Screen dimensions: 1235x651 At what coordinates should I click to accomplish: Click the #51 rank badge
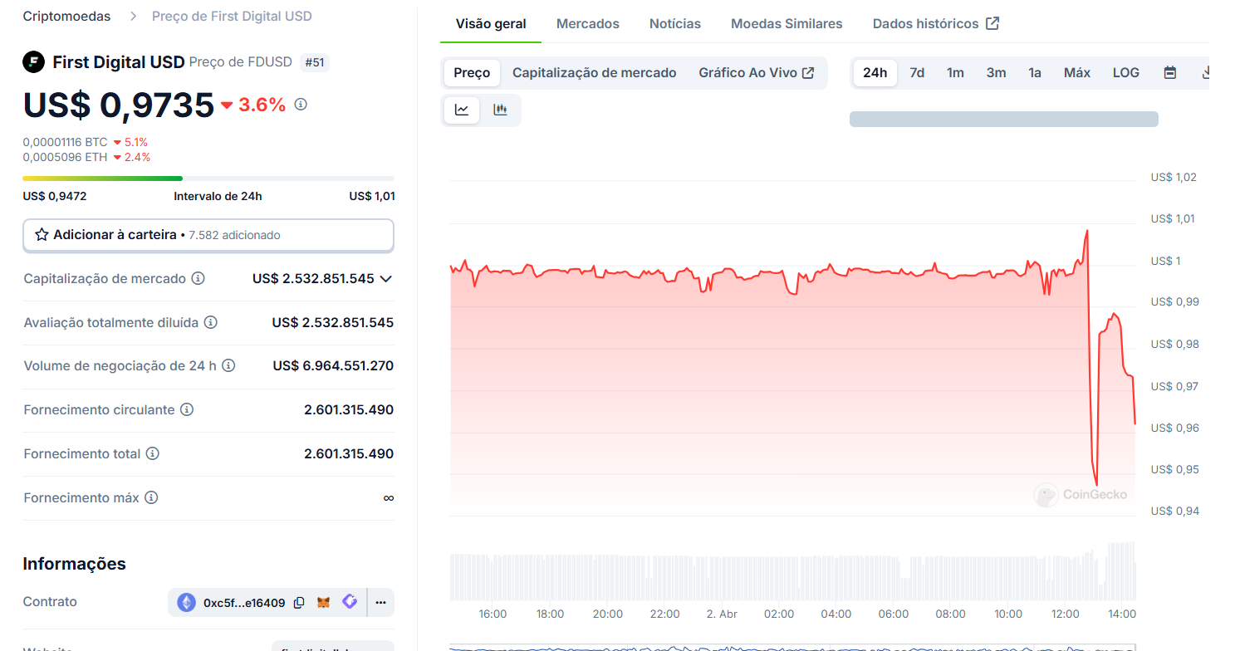(x=315, y=62)
